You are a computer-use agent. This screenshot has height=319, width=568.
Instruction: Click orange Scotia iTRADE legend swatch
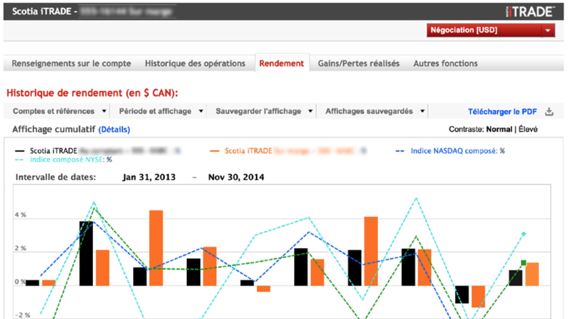pyautogui.click(x=215, y=151)
